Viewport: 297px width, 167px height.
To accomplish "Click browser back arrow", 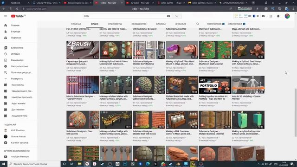I will 4,9.
